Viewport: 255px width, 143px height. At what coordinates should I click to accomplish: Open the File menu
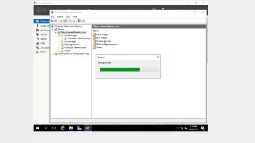pos(53,17)
